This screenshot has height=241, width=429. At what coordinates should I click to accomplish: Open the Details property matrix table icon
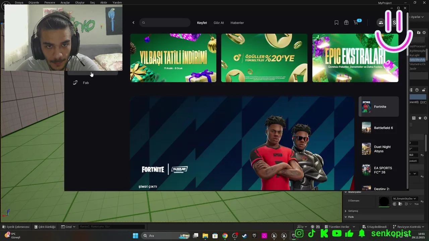coord(414,118)
